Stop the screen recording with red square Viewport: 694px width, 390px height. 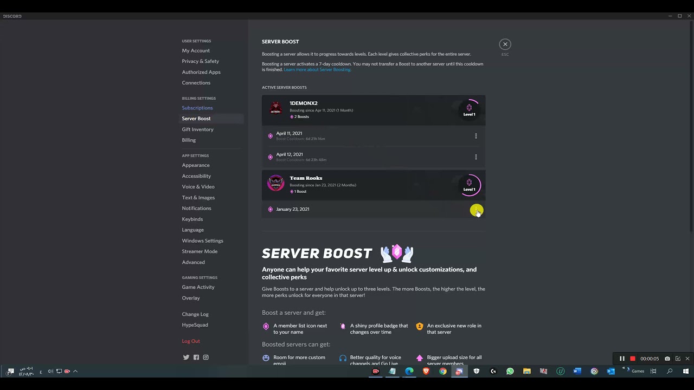(632, 359)
